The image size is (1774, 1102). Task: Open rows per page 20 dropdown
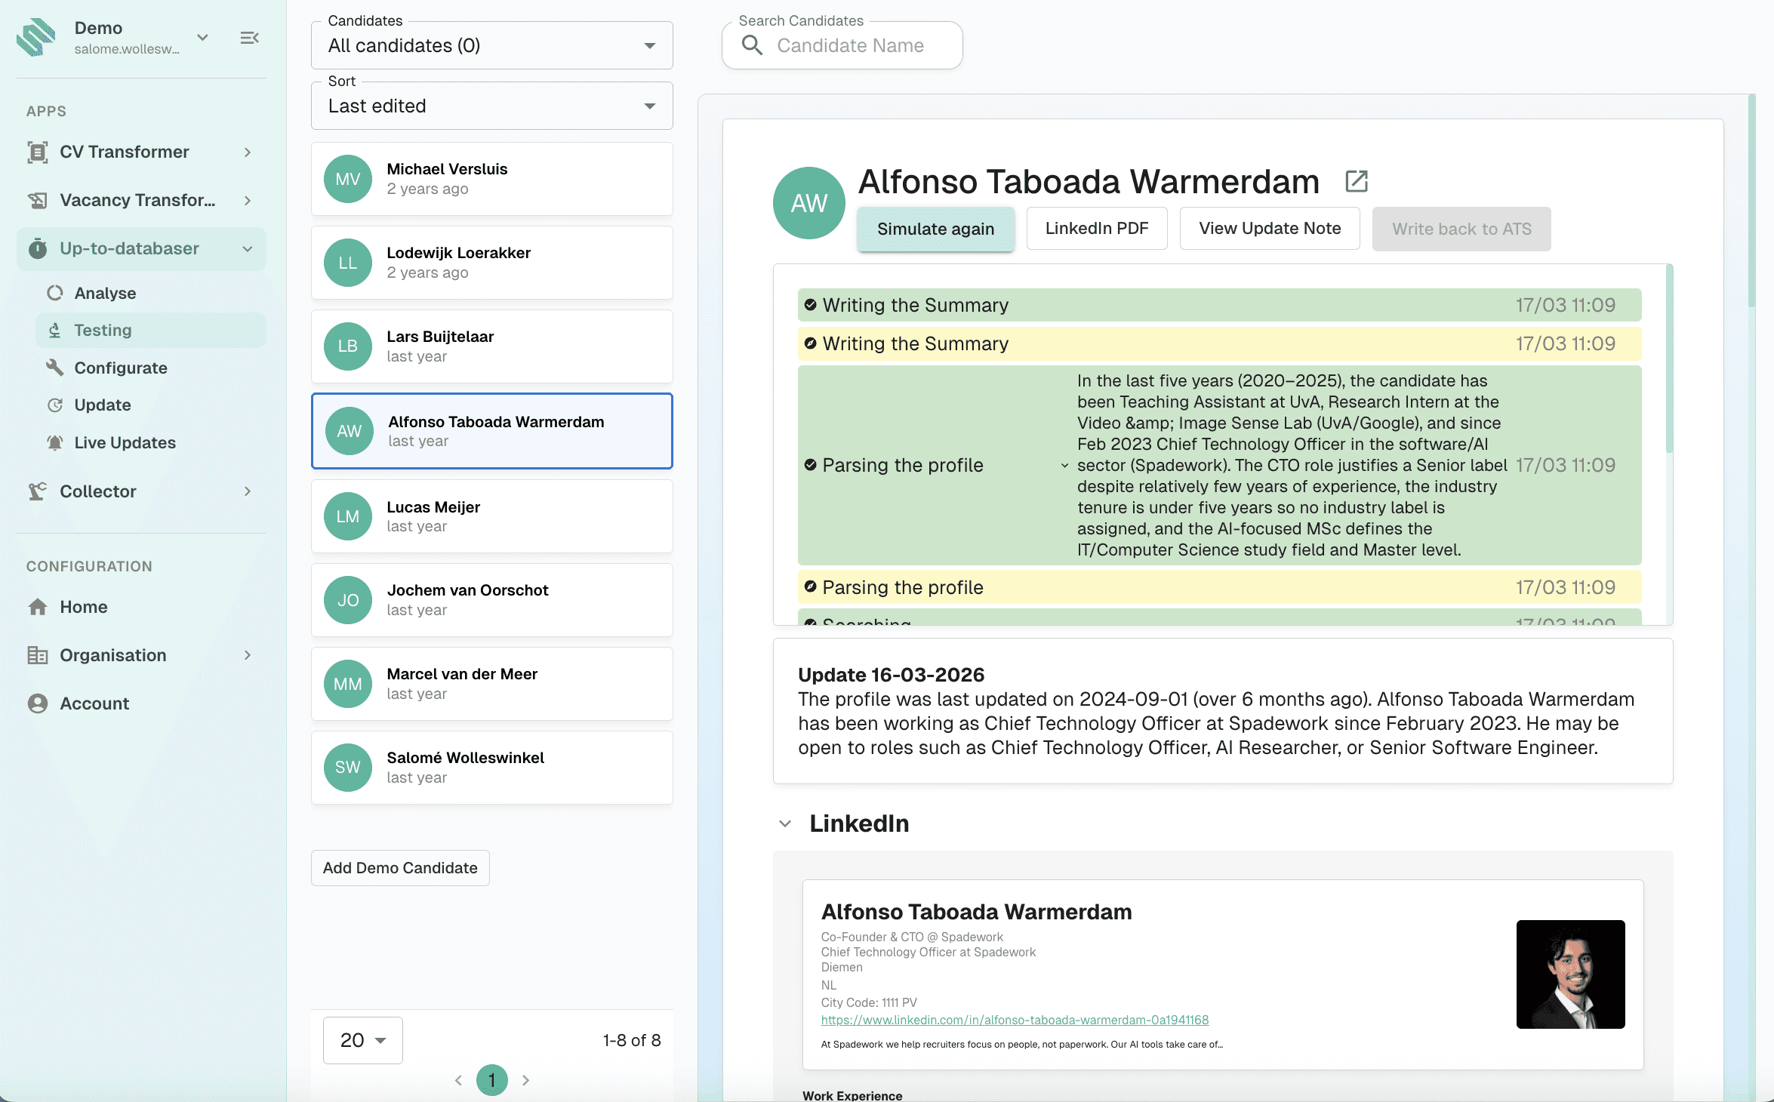pos(363,1040)
